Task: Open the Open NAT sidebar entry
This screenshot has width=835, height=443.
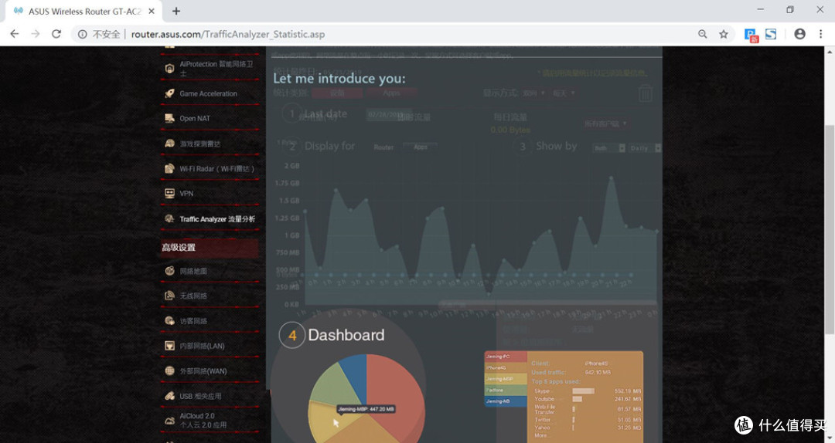Action: (210, 118)
